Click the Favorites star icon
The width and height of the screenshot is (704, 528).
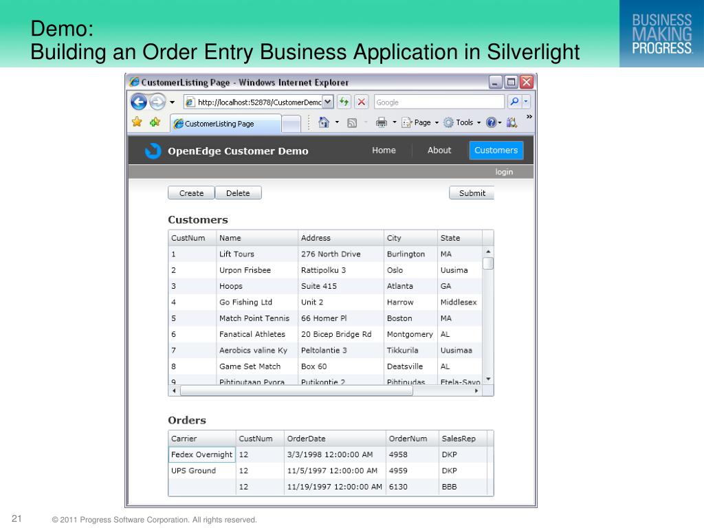coord(137,122)
